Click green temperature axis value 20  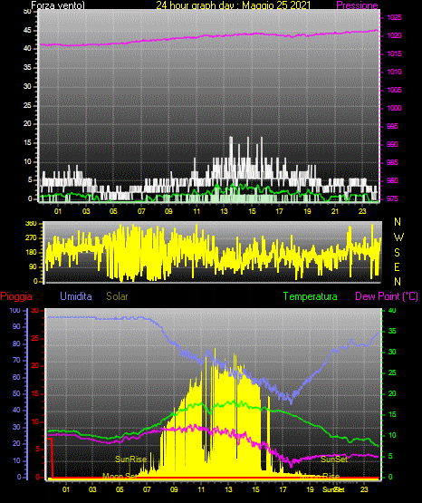[392, 393]
